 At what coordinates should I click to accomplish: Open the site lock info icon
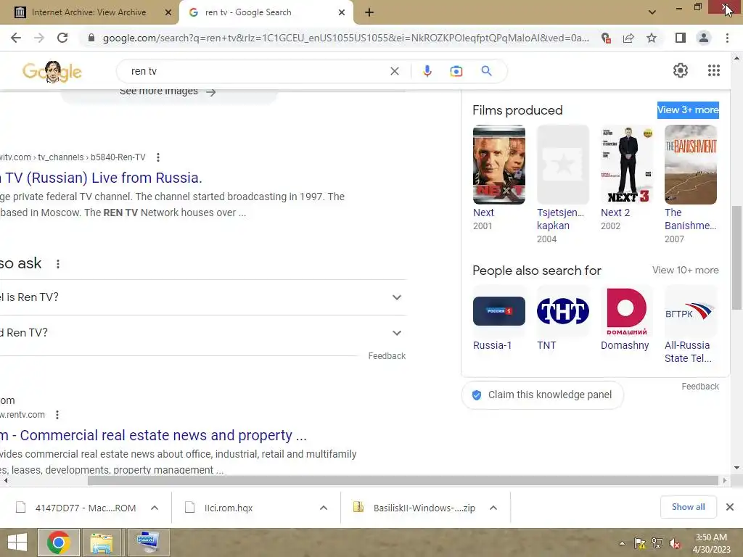91,38
